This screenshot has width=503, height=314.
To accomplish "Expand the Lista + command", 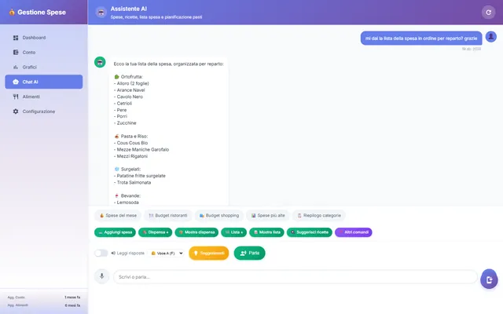I will 234,232.
